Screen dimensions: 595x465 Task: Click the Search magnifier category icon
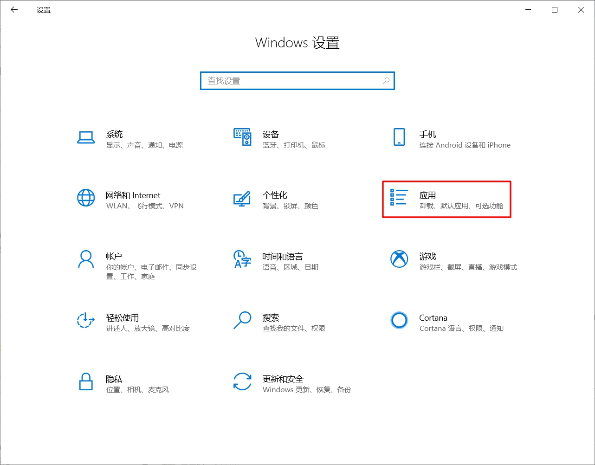tap(242, 320)
